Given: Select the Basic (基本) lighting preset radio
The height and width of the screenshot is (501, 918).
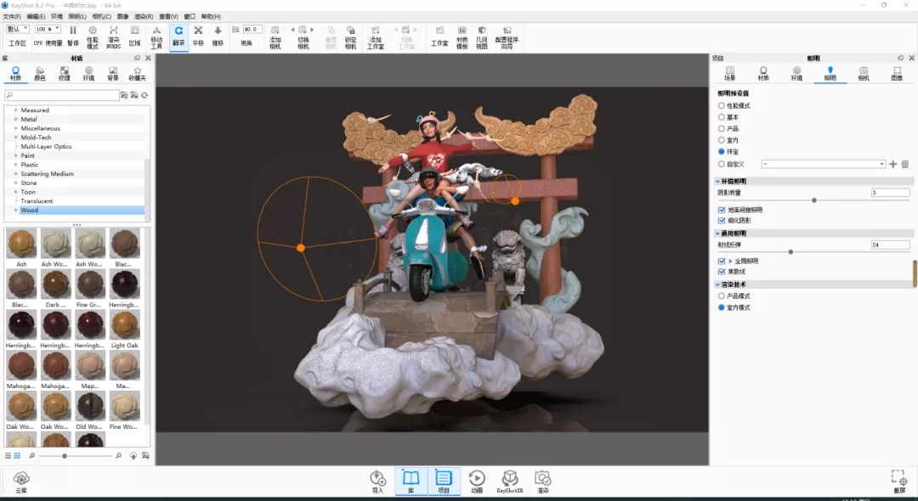Looking at the screenshot, I should click(722, 117).
